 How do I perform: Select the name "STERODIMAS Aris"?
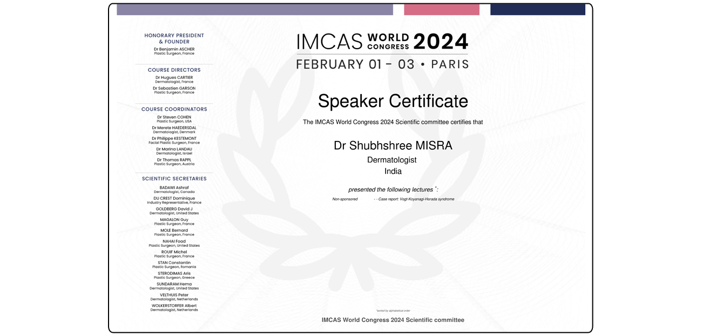[174, 273]
